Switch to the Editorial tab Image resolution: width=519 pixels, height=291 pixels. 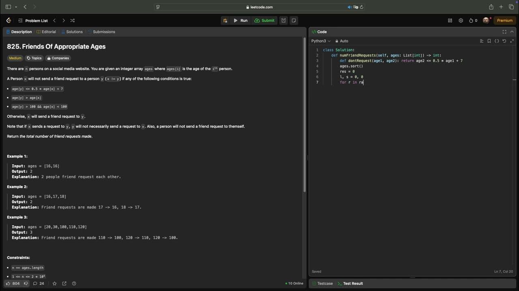pos(46,32)
